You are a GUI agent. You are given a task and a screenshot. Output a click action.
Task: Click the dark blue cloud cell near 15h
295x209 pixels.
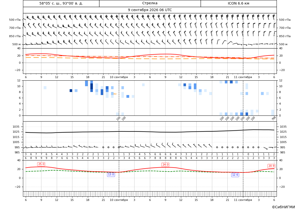coord(71,90)
